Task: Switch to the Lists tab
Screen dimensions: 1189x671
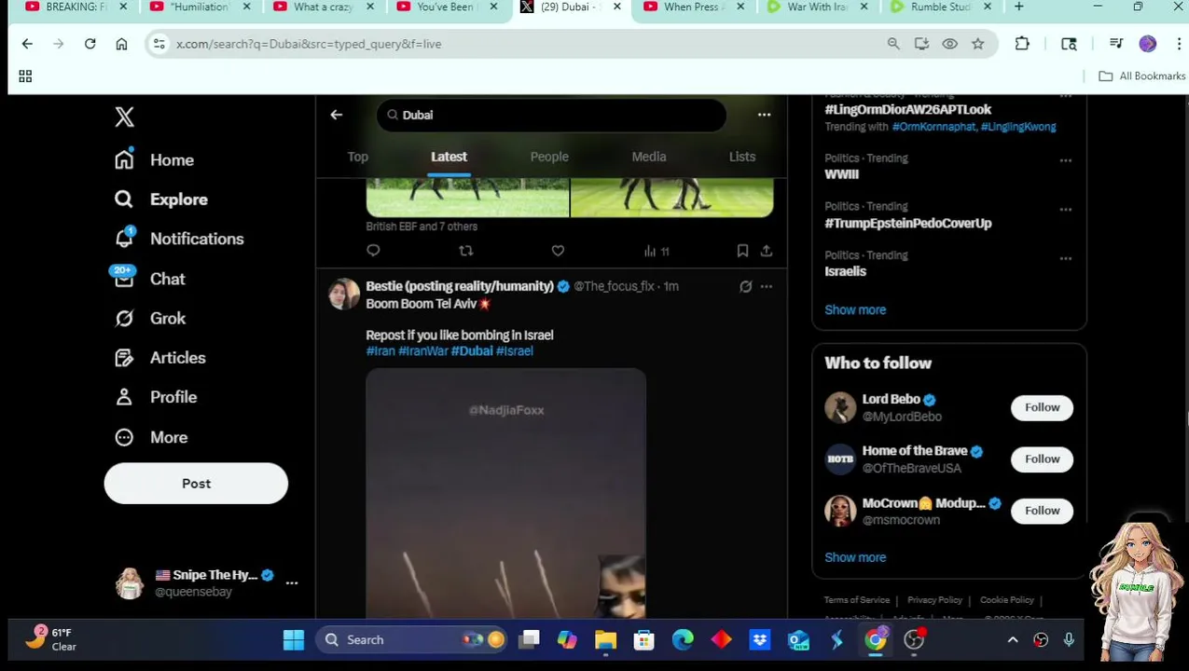Action: coord(742,157)
